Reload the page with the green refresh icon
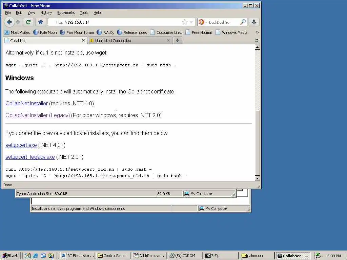Image resolution: width=347 pixels, height=260 pixels. 28,22
